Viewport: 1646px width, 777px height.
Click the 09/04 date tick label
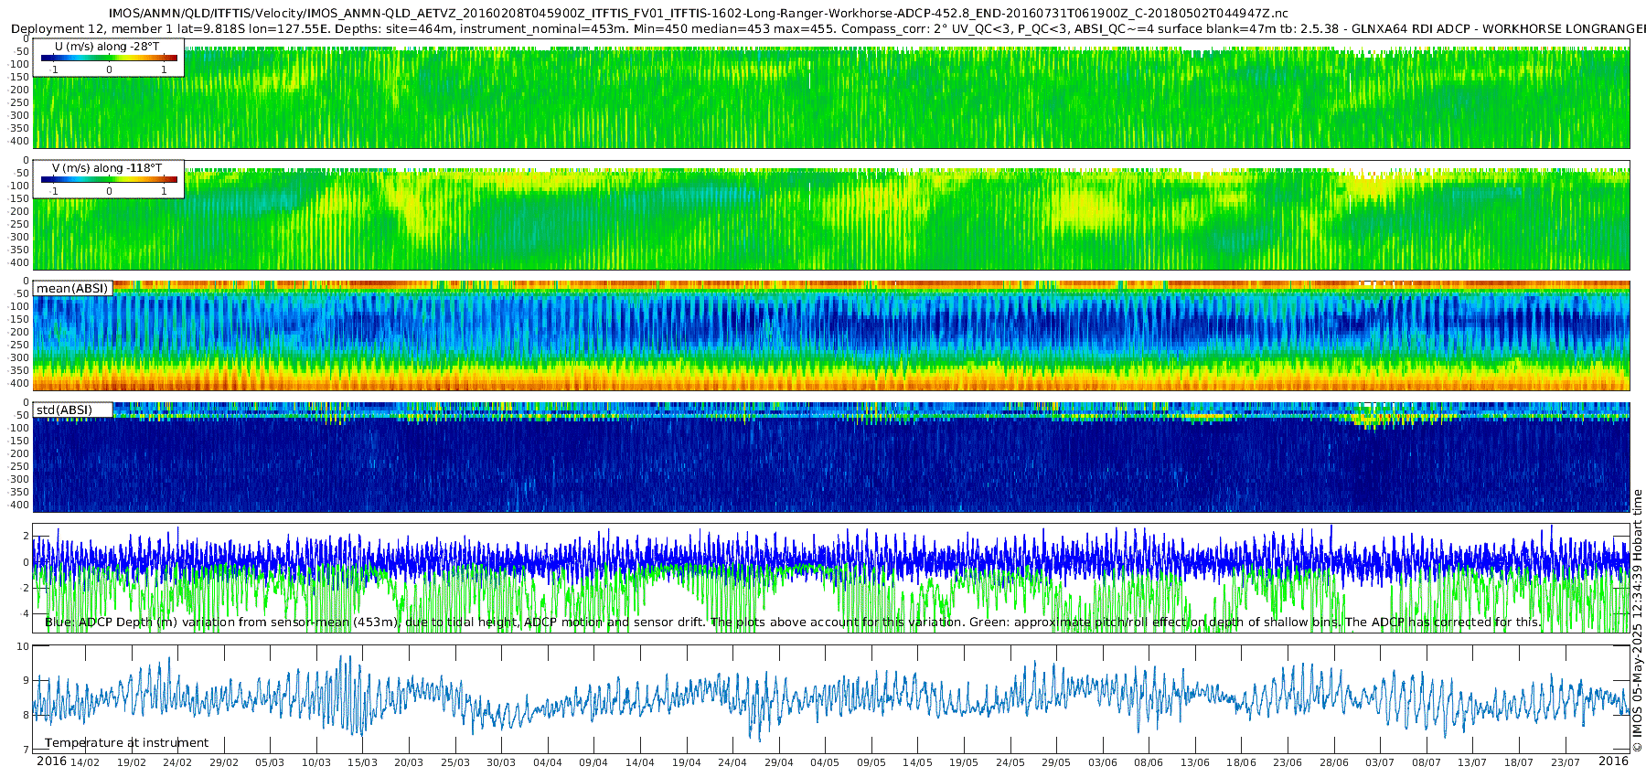coord(593,762)
